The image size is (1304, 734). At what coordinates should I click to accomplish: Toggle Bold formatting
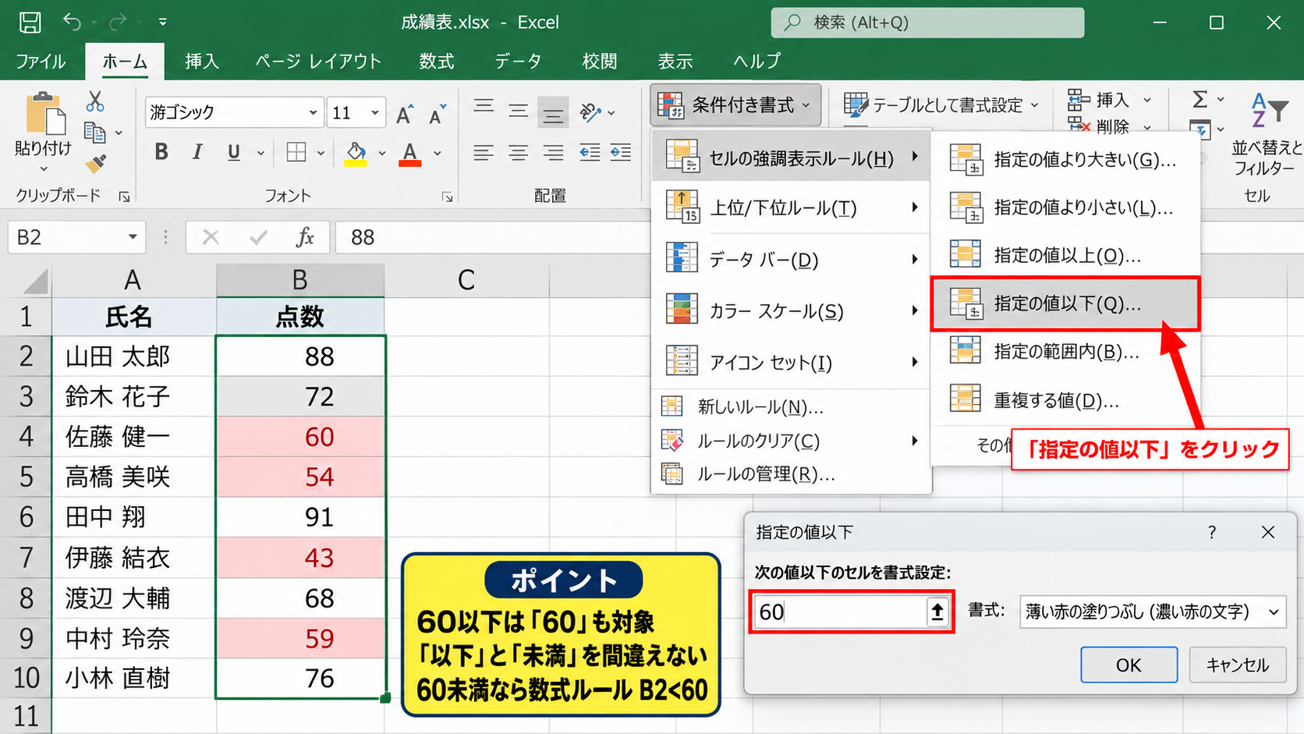(161, 152)
